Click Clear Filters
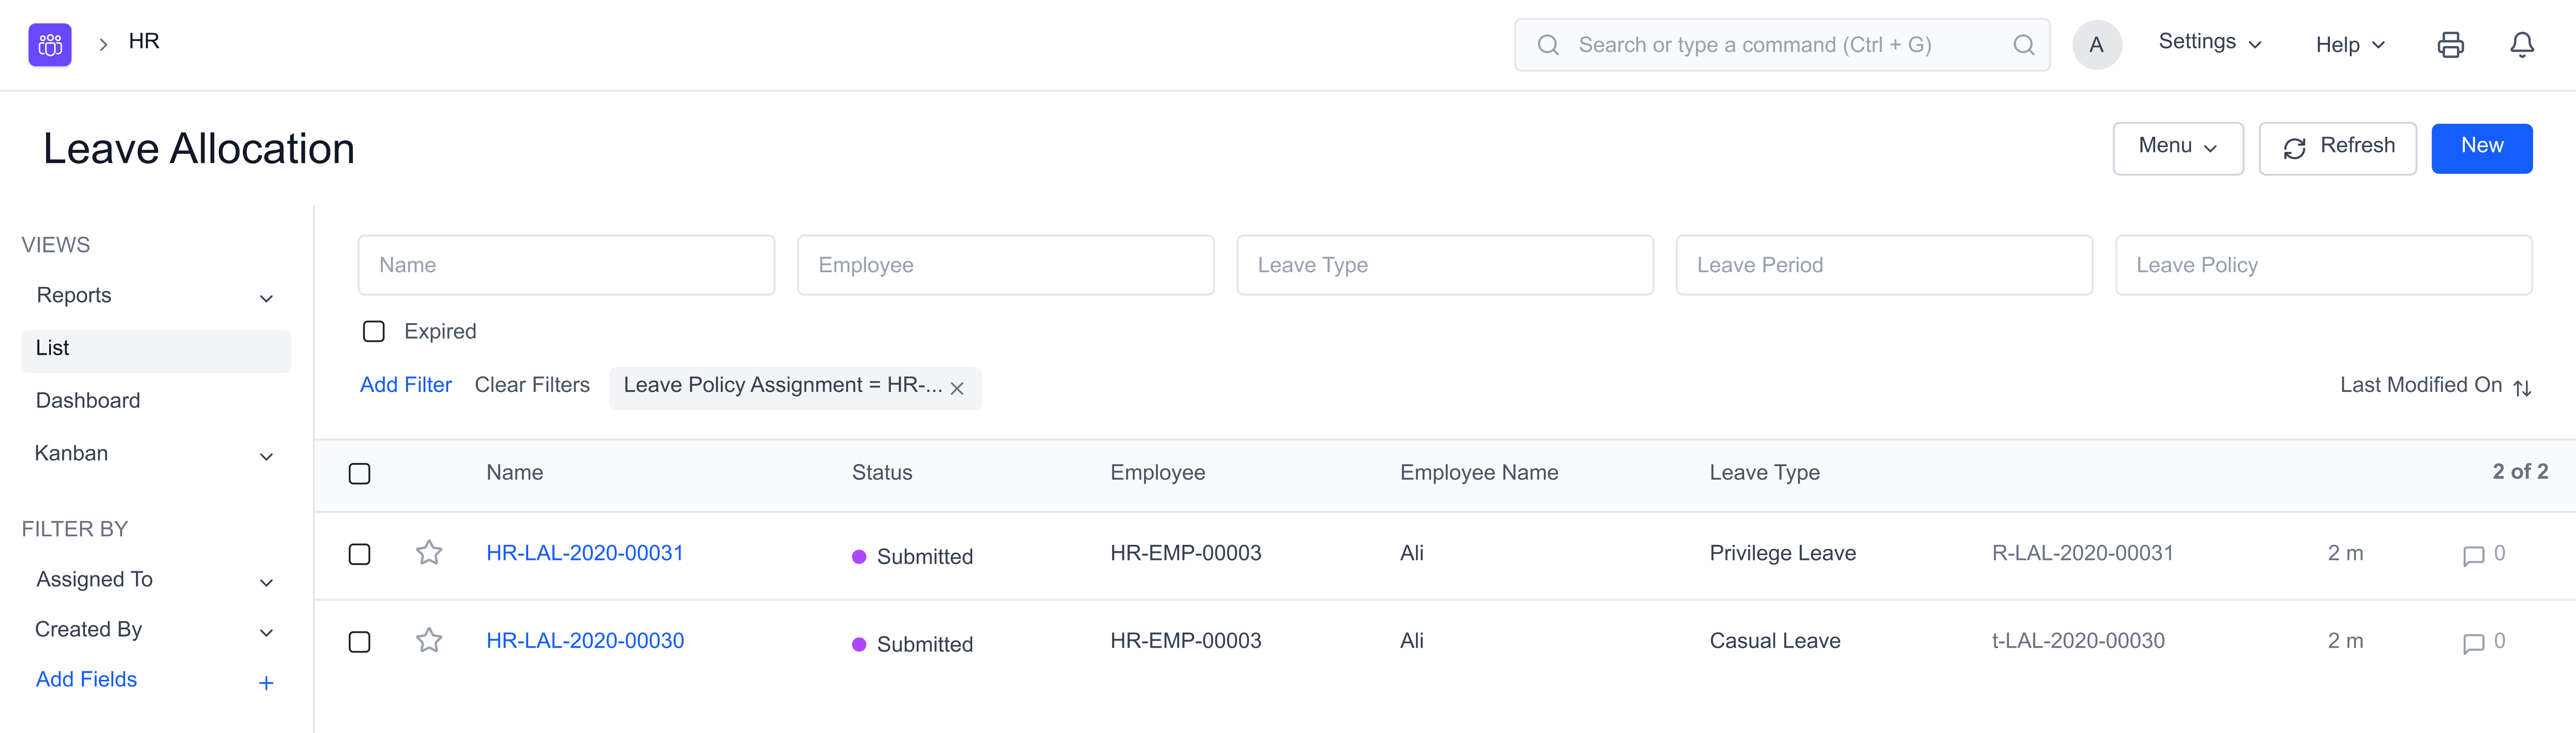Viewport: 2576px width, 733px height. [x=532, y=385]
